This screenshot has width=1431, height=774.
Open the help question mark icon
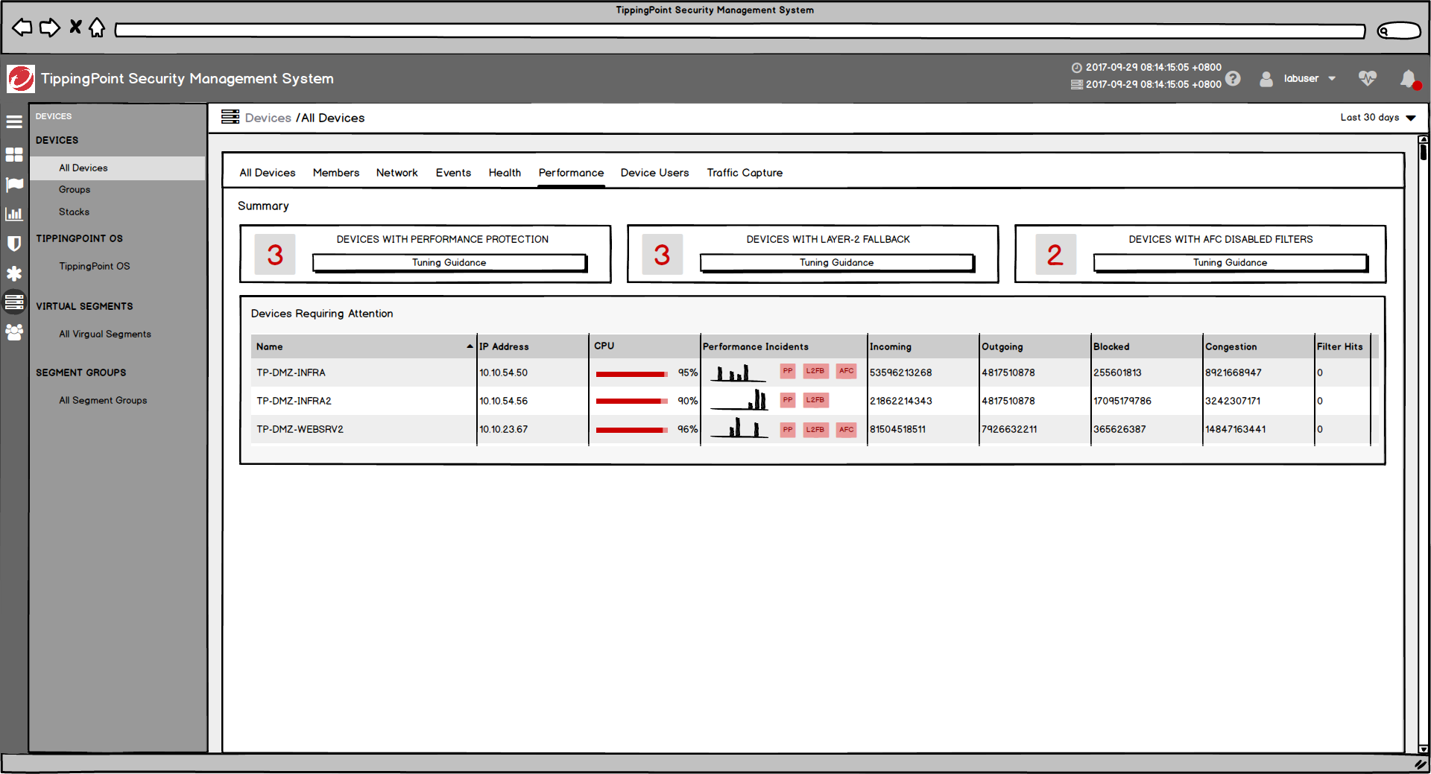coord(1233,78)
